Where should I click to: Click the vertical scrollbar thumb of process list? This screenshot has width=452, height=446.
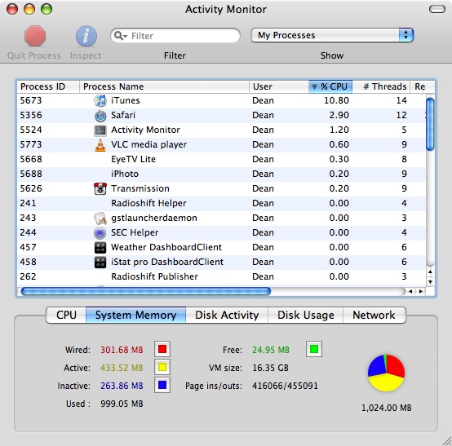point(430,124)
